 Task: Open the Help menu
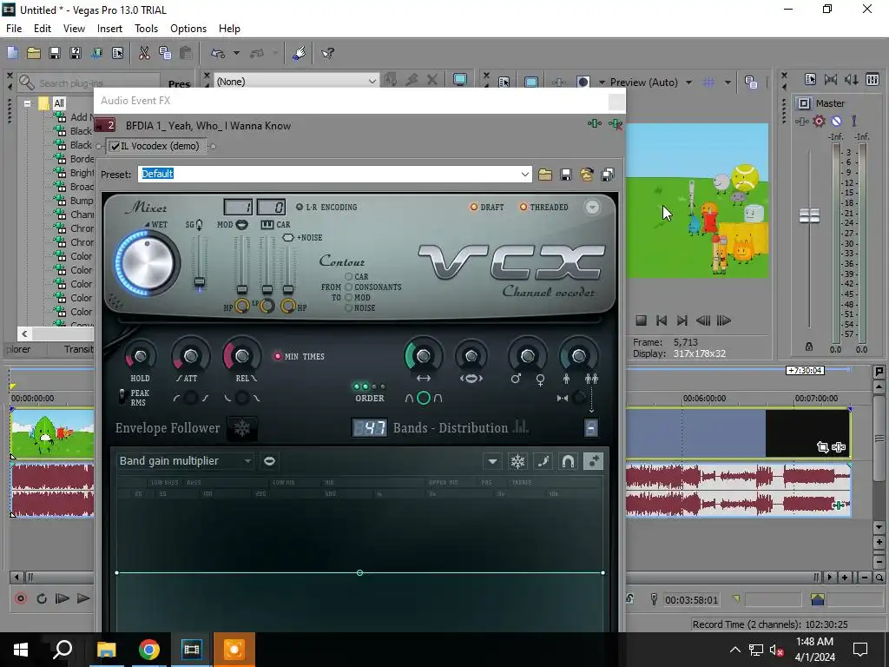click(229, 29)
